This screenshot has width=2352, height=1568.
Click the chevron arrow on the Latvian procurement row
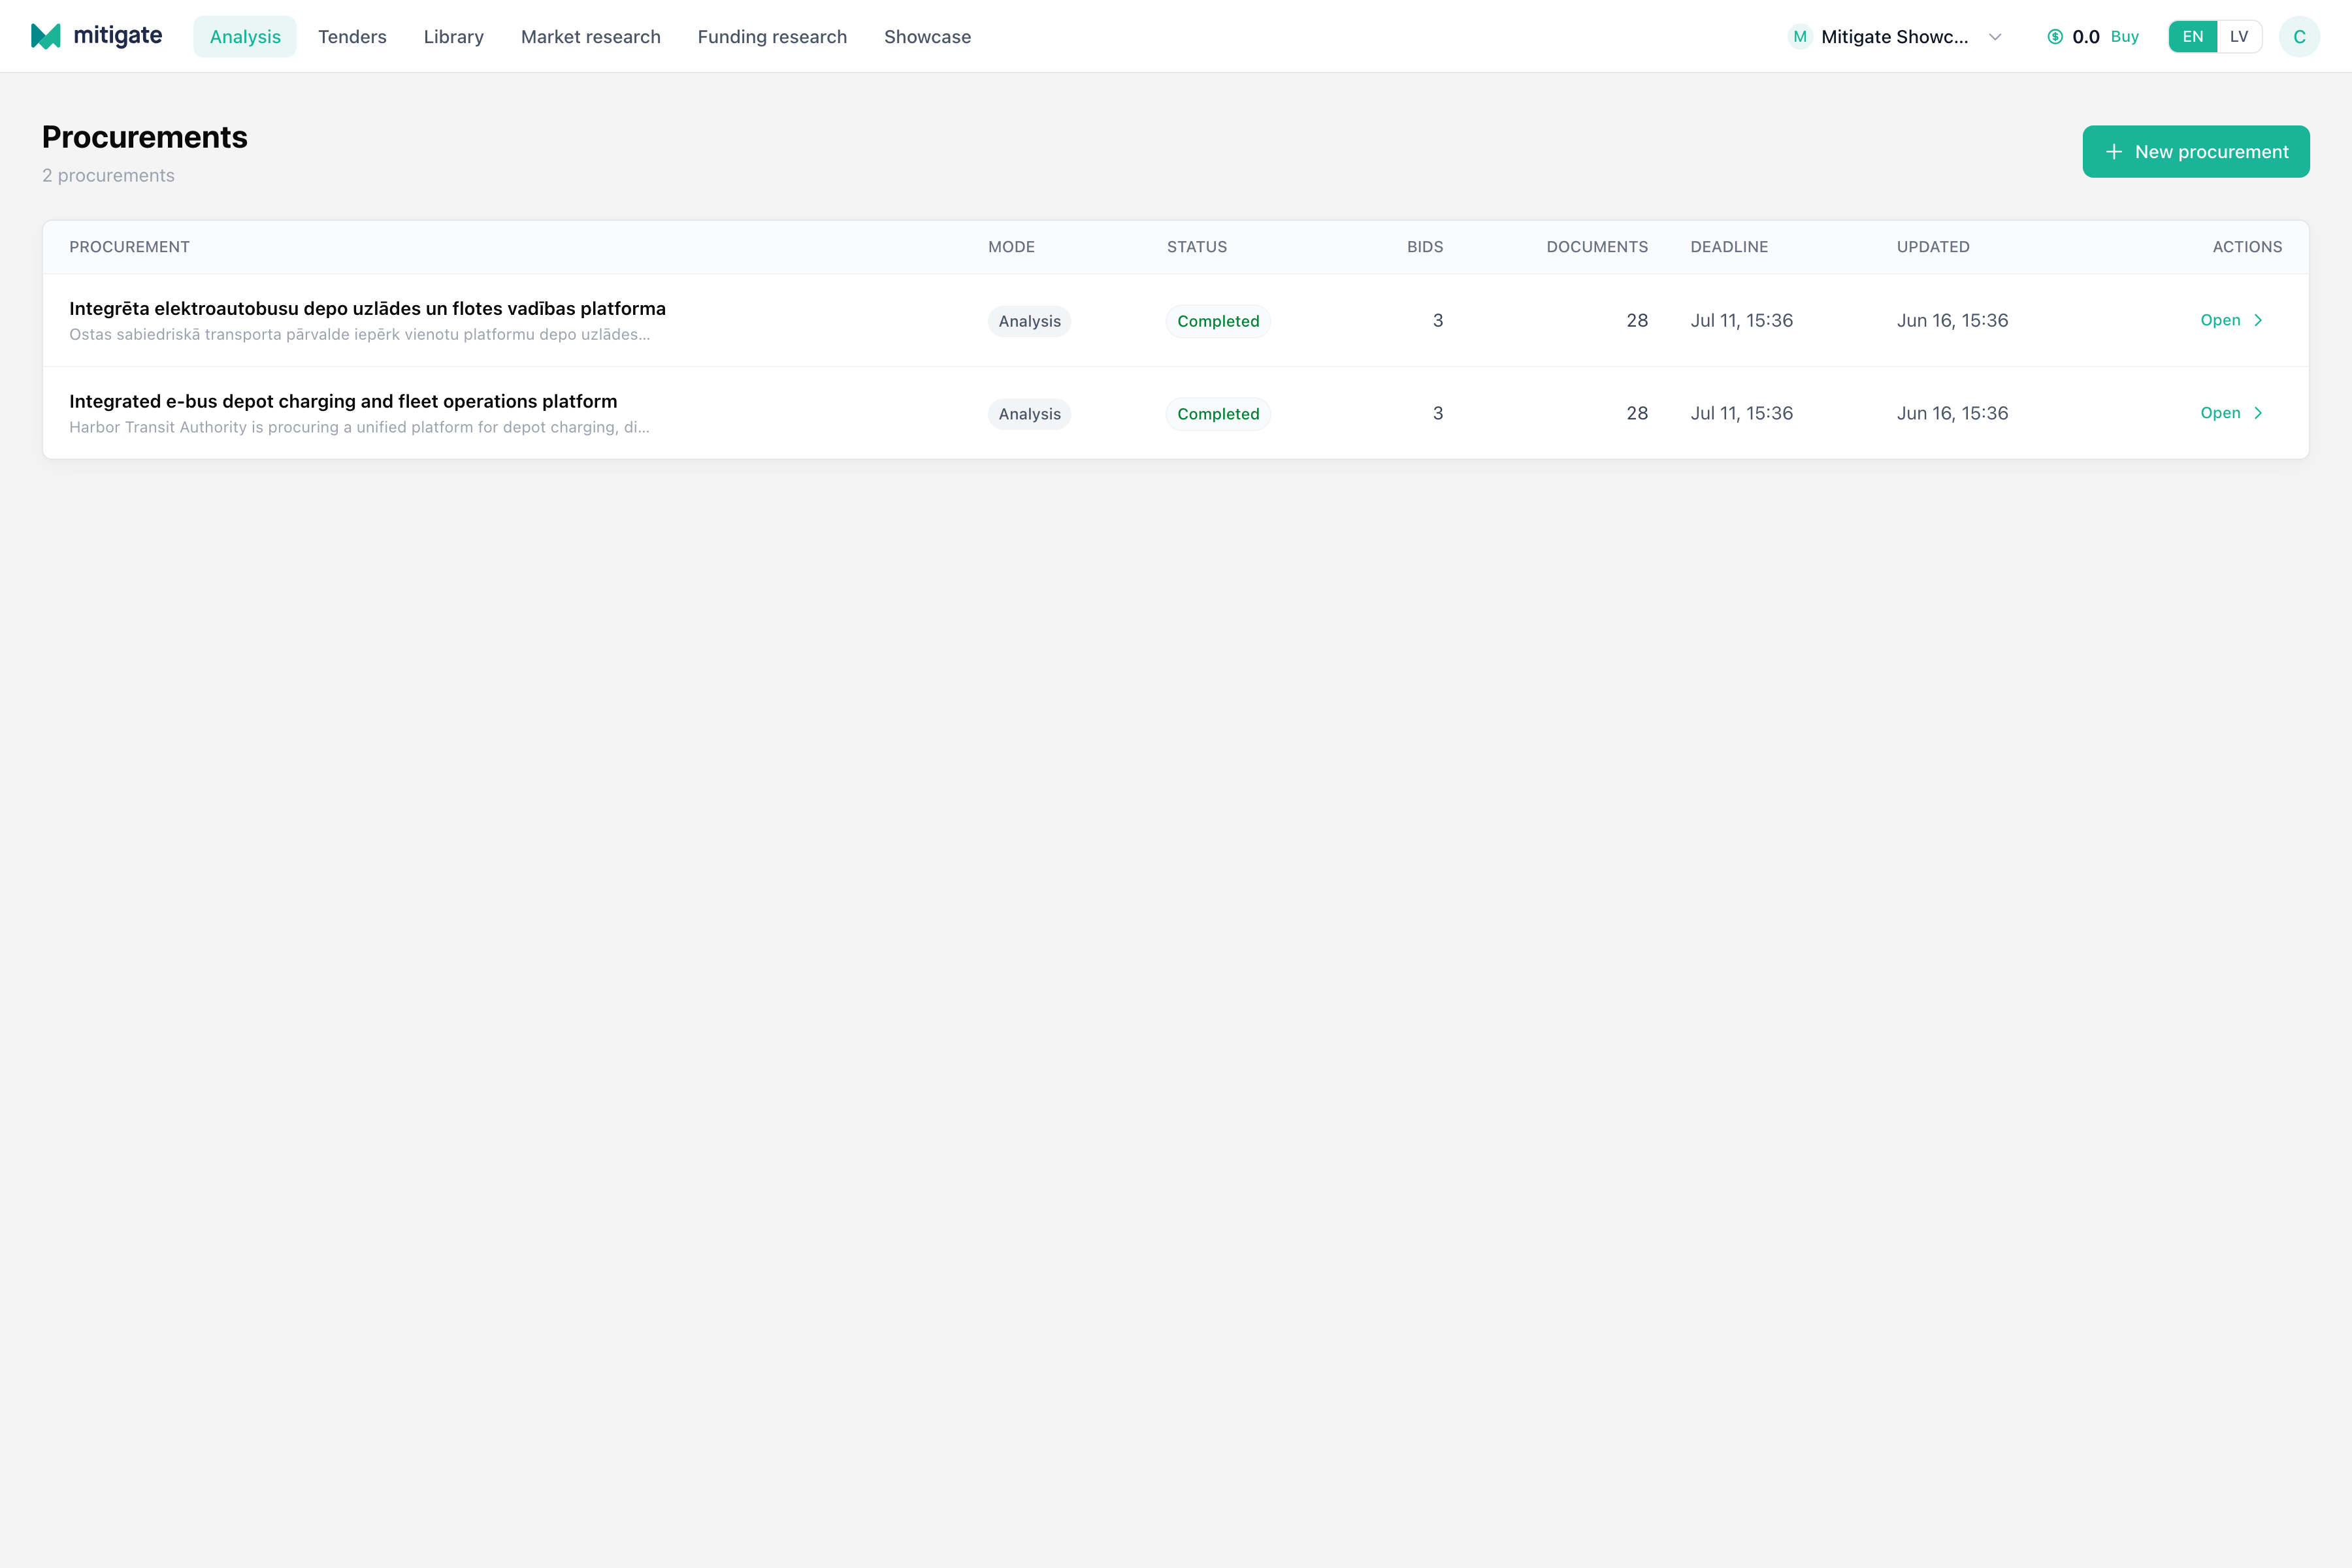pyautogui.click(x=2258, y=320)
